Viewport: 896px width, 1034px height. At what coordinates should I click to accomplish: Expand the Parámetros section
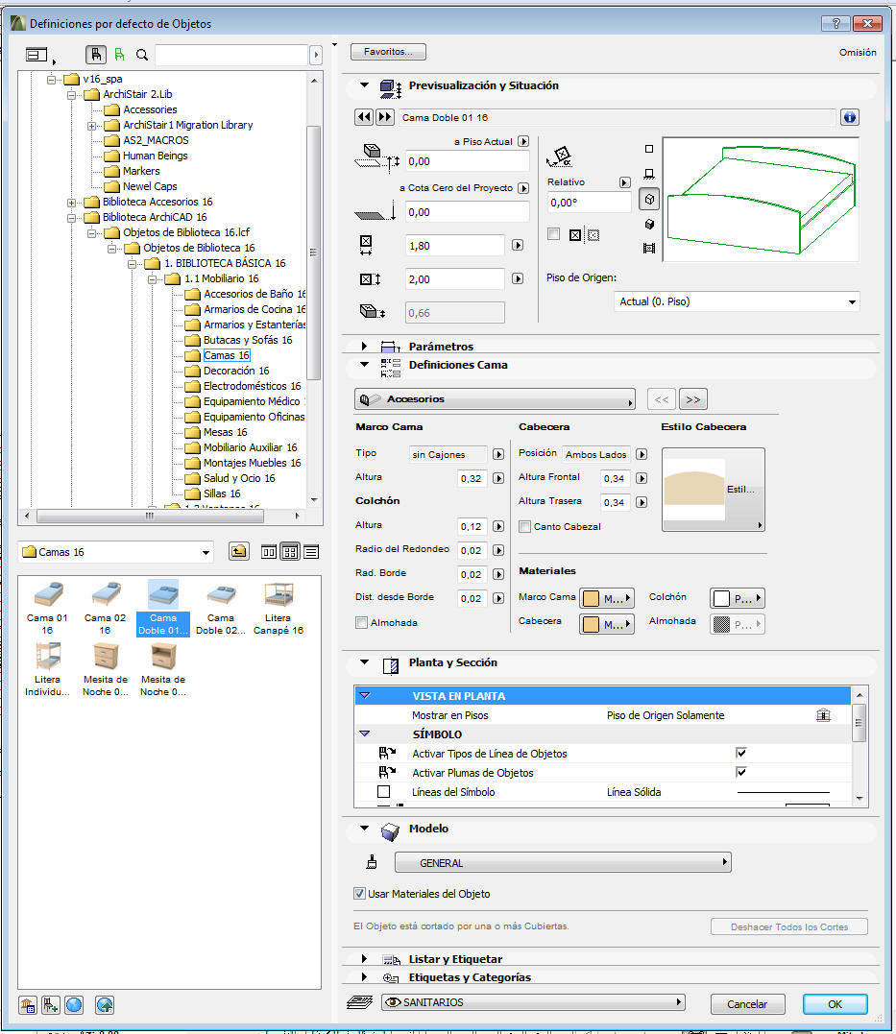365,346
